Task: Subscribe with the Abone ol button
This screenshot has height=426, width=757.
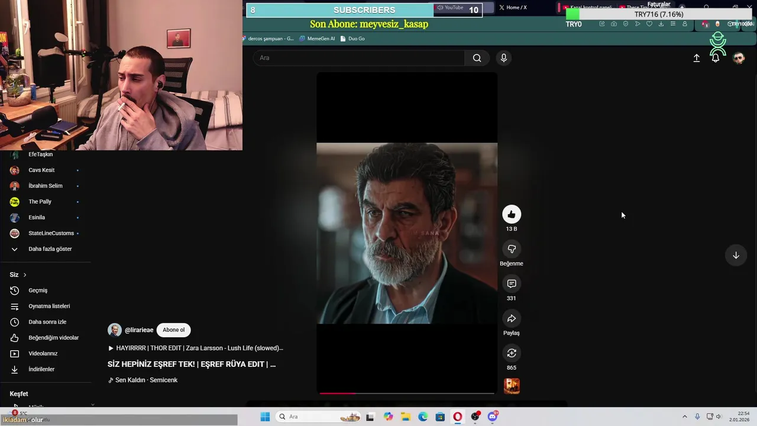Action: click(174, 330)
